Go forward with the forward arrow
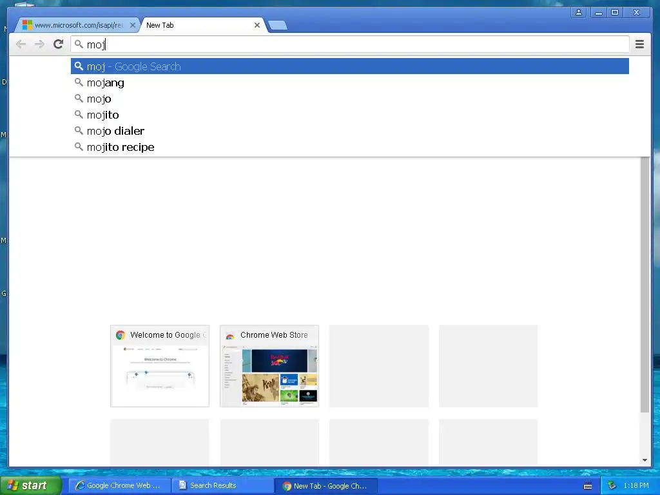This screenshot has width=660, height=495. click(39, 44)
